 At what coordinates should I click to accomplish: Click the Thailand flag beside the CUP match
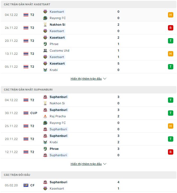[26, 113]
